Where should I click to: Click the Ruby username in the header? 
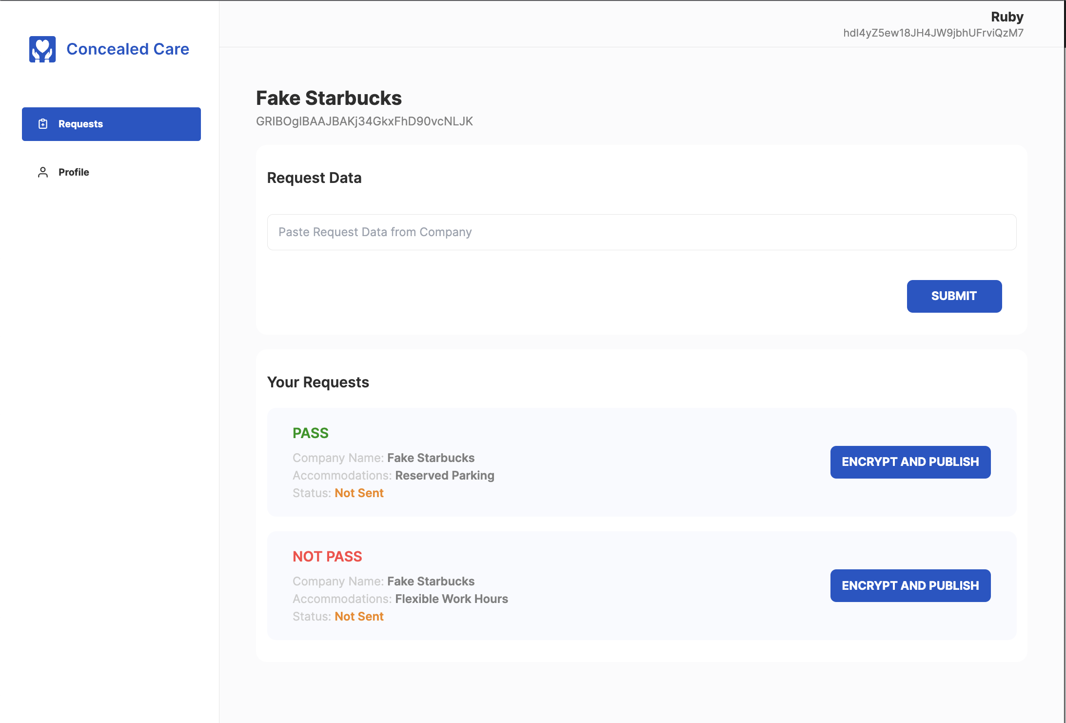[x=1007, y=17]
